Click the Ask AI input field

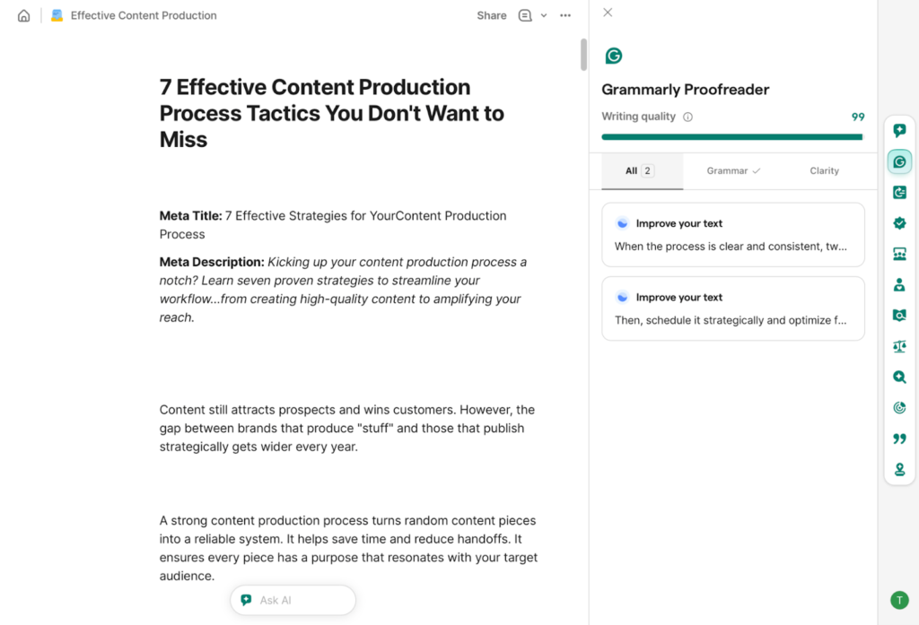(x=296, y=599)
